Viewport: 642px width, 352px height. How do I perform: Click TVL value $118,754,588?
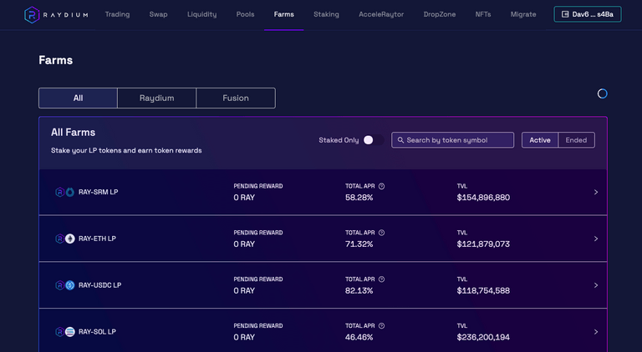(483, 291)
